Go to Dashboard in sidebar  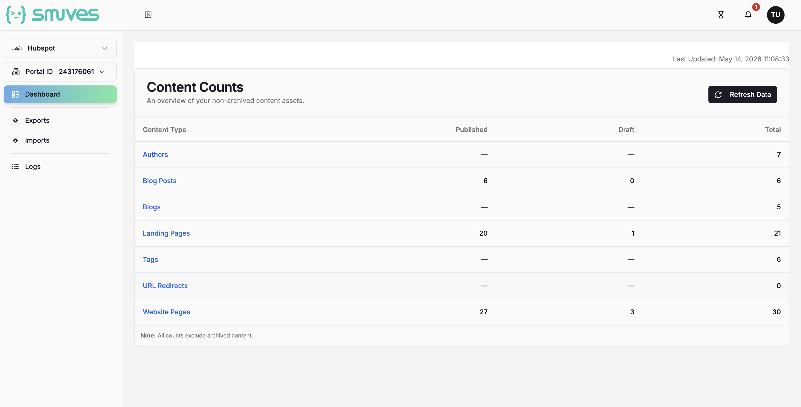point(60,94)
